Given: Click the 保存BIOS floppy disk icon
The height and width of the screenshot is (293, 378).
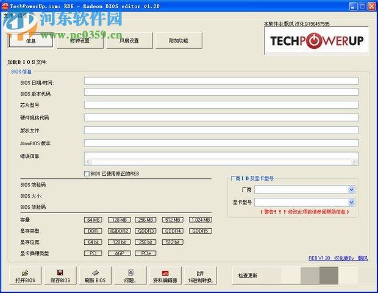Looking at the screenshot, I should [x=60, y=273].
